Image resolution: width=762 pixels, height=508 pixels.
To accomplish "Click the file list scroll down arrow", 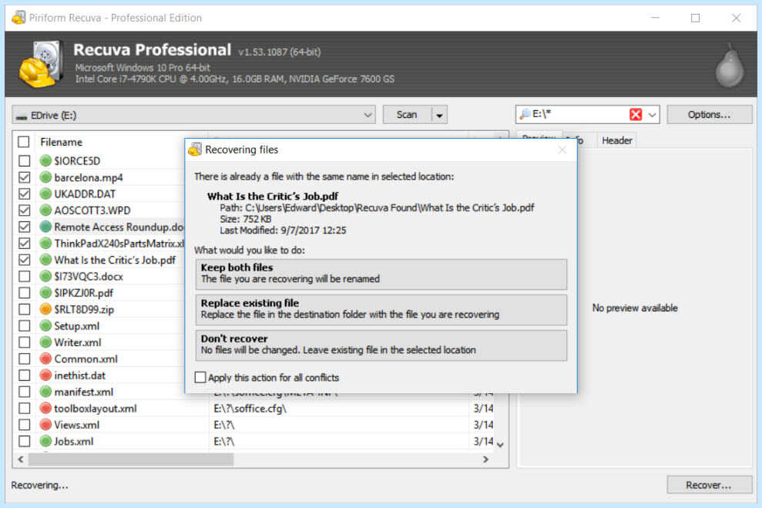I will point(501,444).
